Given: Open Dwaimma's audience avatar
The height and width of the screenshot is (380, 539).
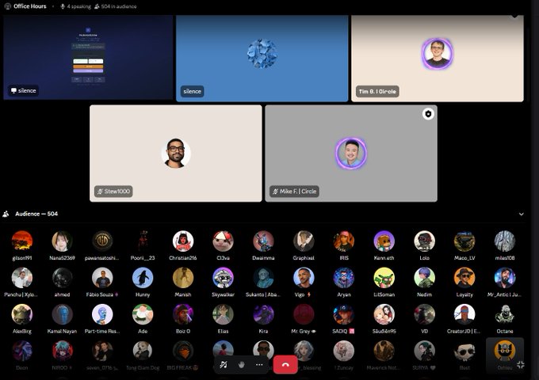Looking at the screenshot, I should [263, 241].
